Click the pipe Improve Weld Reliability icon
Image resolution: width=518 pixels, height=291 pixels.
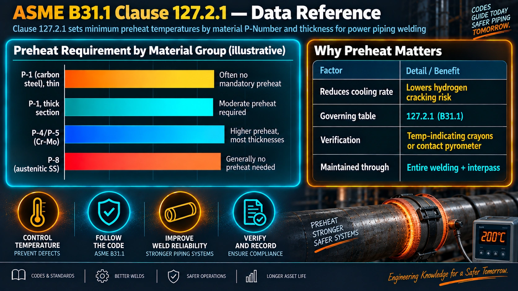coord(180,212)
